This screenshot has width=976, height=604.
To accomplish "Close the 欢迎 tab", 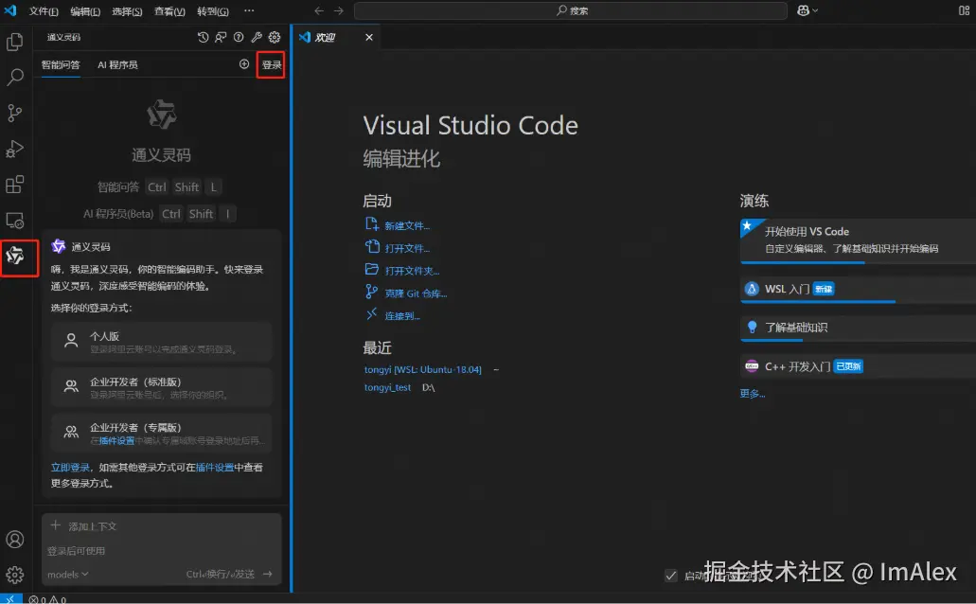I will pos(369,37).
